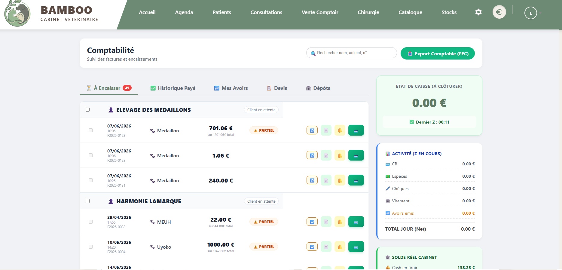Show the Dépôts tab
Viewport: 562px width, 270px height.
pyautogui.click(x=318, y=88)
